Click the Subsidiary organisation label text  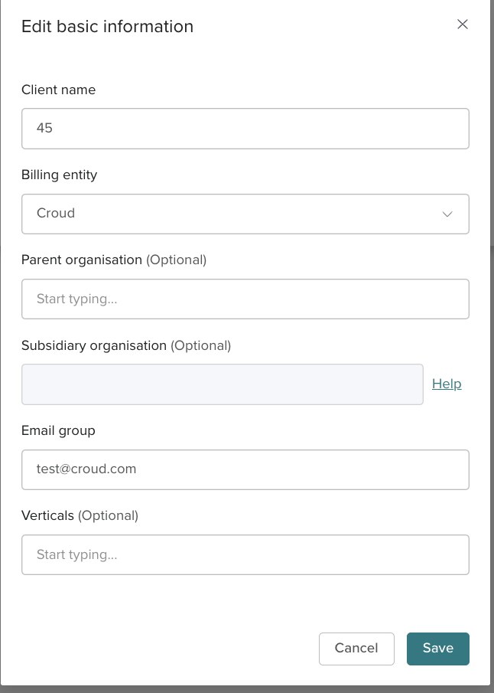tap(94, 345)
